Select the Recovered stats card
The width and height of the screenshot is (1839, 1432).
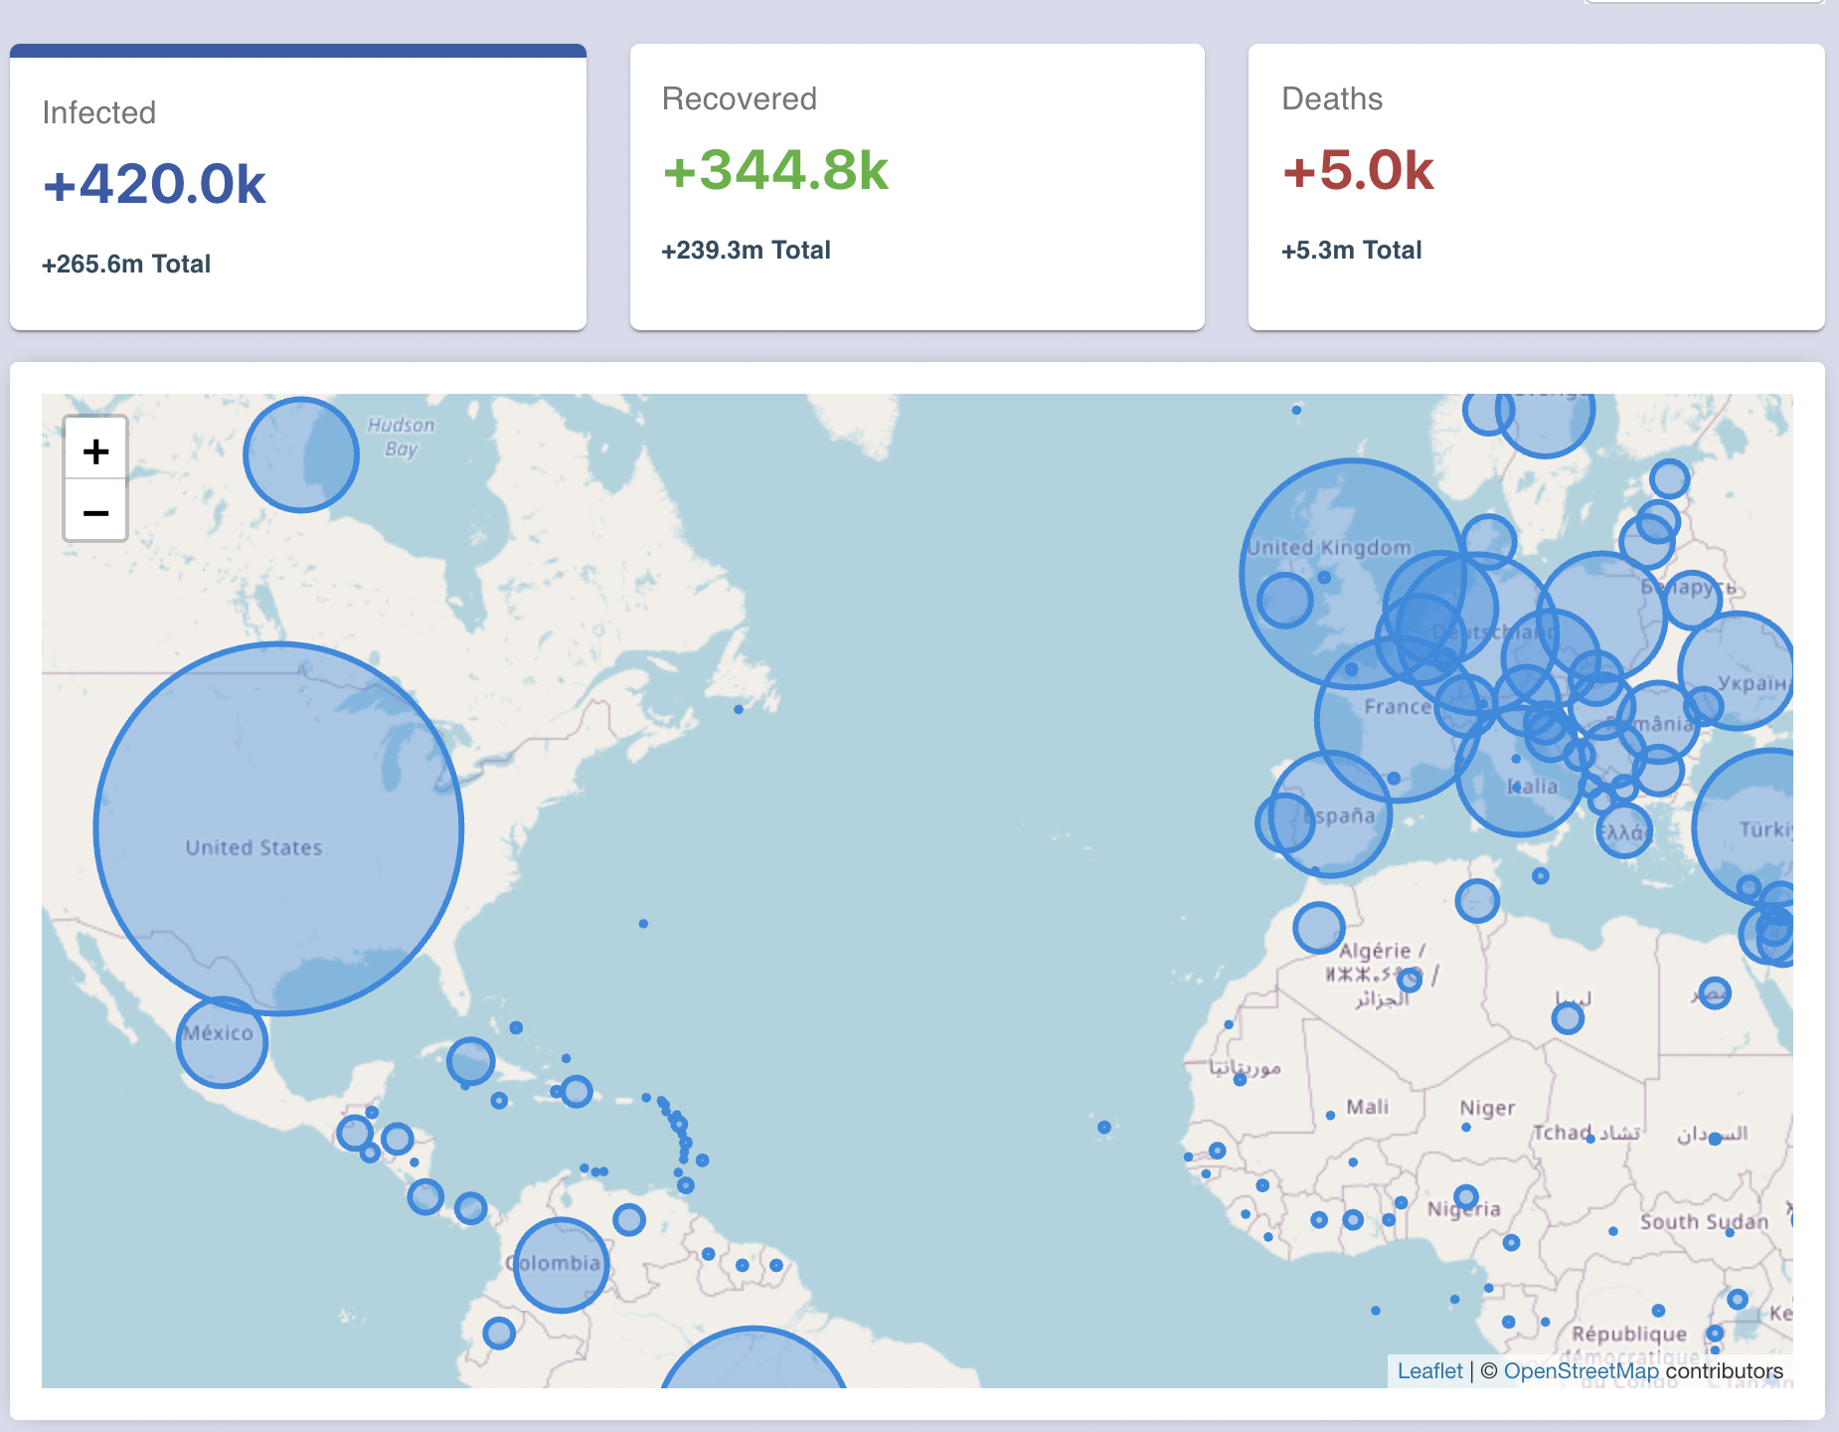tap(918, 187)
